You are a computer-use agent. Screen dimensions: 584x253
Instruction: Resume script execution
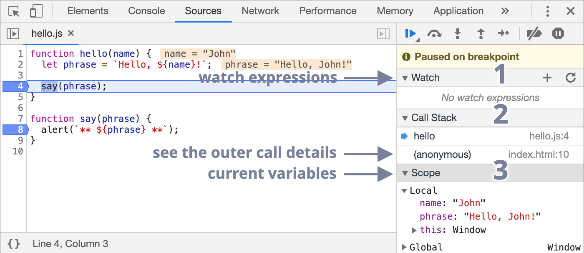pyautogui.click(x=411, y=33)
